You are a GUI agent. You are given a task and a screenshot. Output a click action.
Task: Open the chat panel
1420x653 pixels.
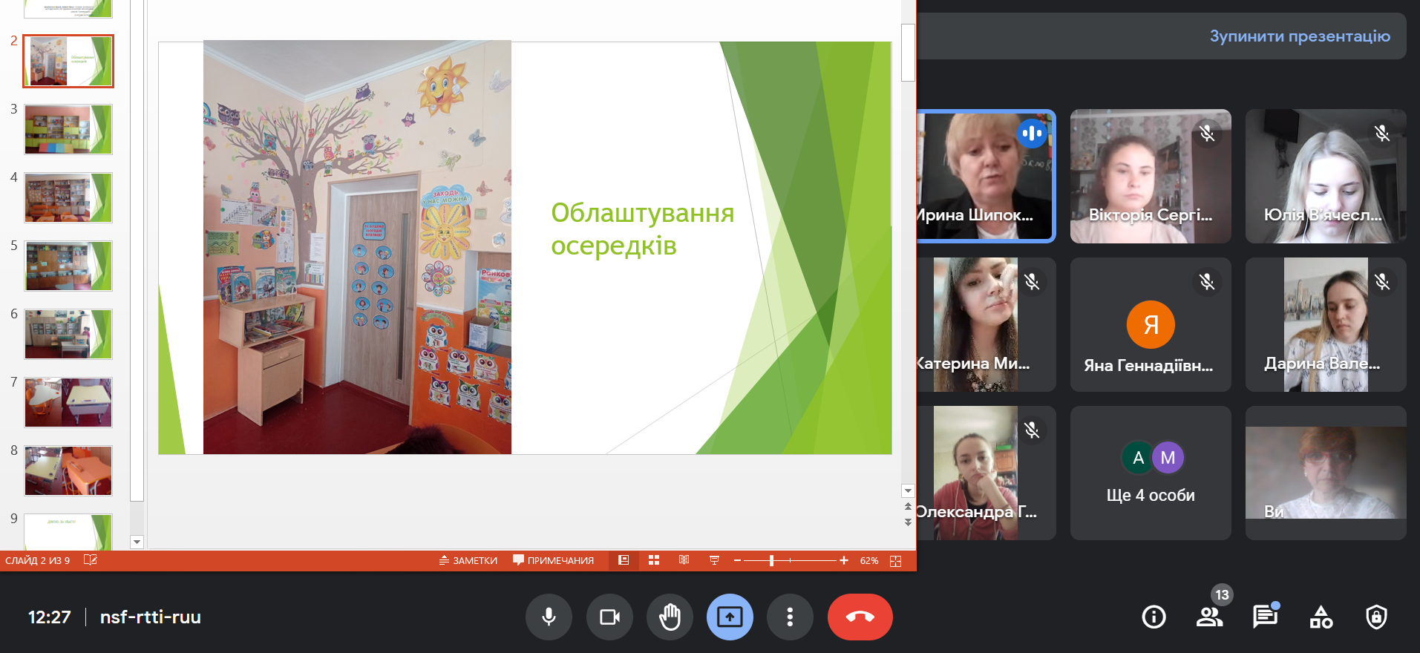(x=1265, y=617)
